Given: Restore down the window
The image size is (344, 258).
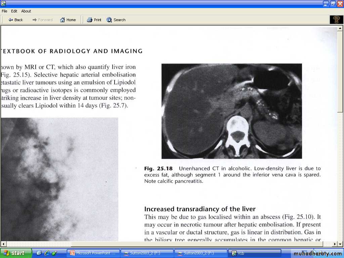Looking at the screenshot, I should [x=333, y=4].
